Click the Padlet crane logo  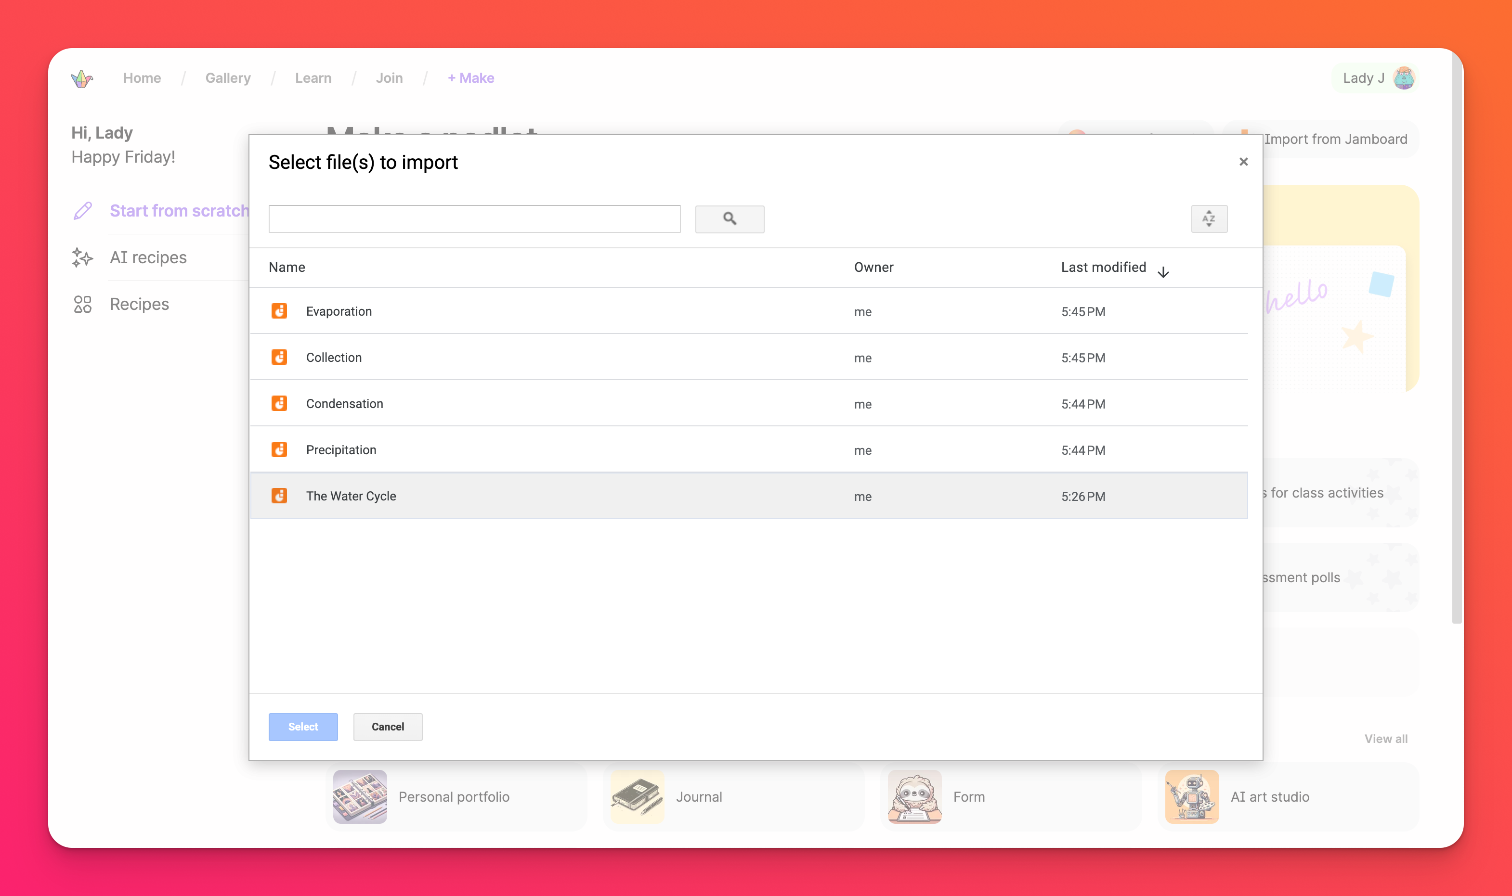tap(81, 78)
